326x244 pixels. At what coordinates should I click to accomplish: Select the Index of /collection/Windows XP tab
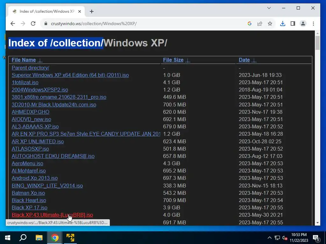pos(46,11)
